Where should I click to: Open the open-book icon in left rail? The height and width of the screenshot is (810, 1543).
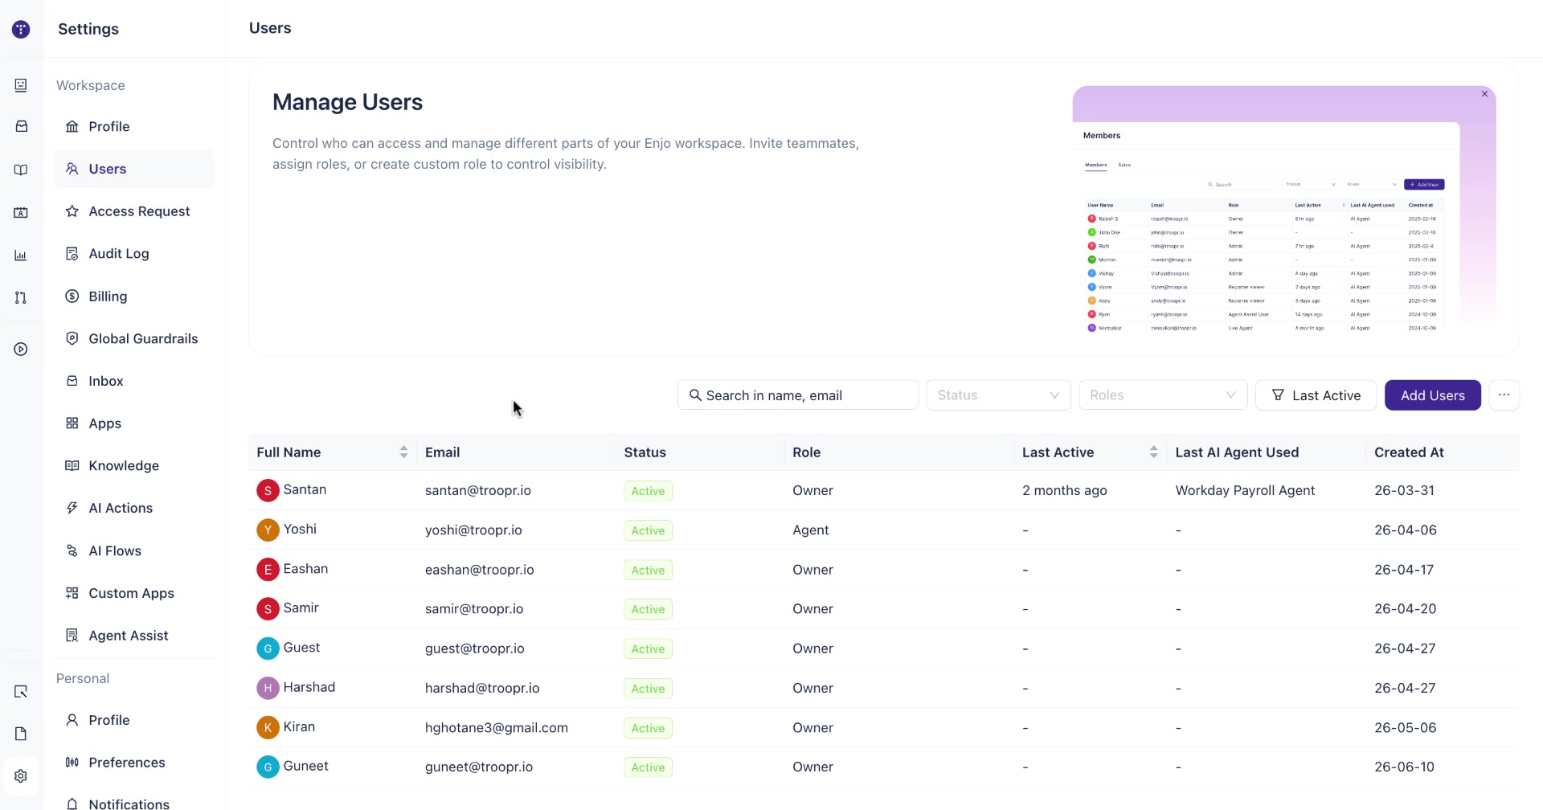pos(21,170)
